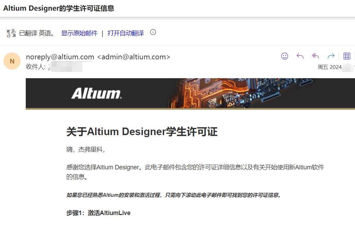The image size is (355, 227).
Task: Click the date text 周五 2024
Action: (x=329, y=67)
